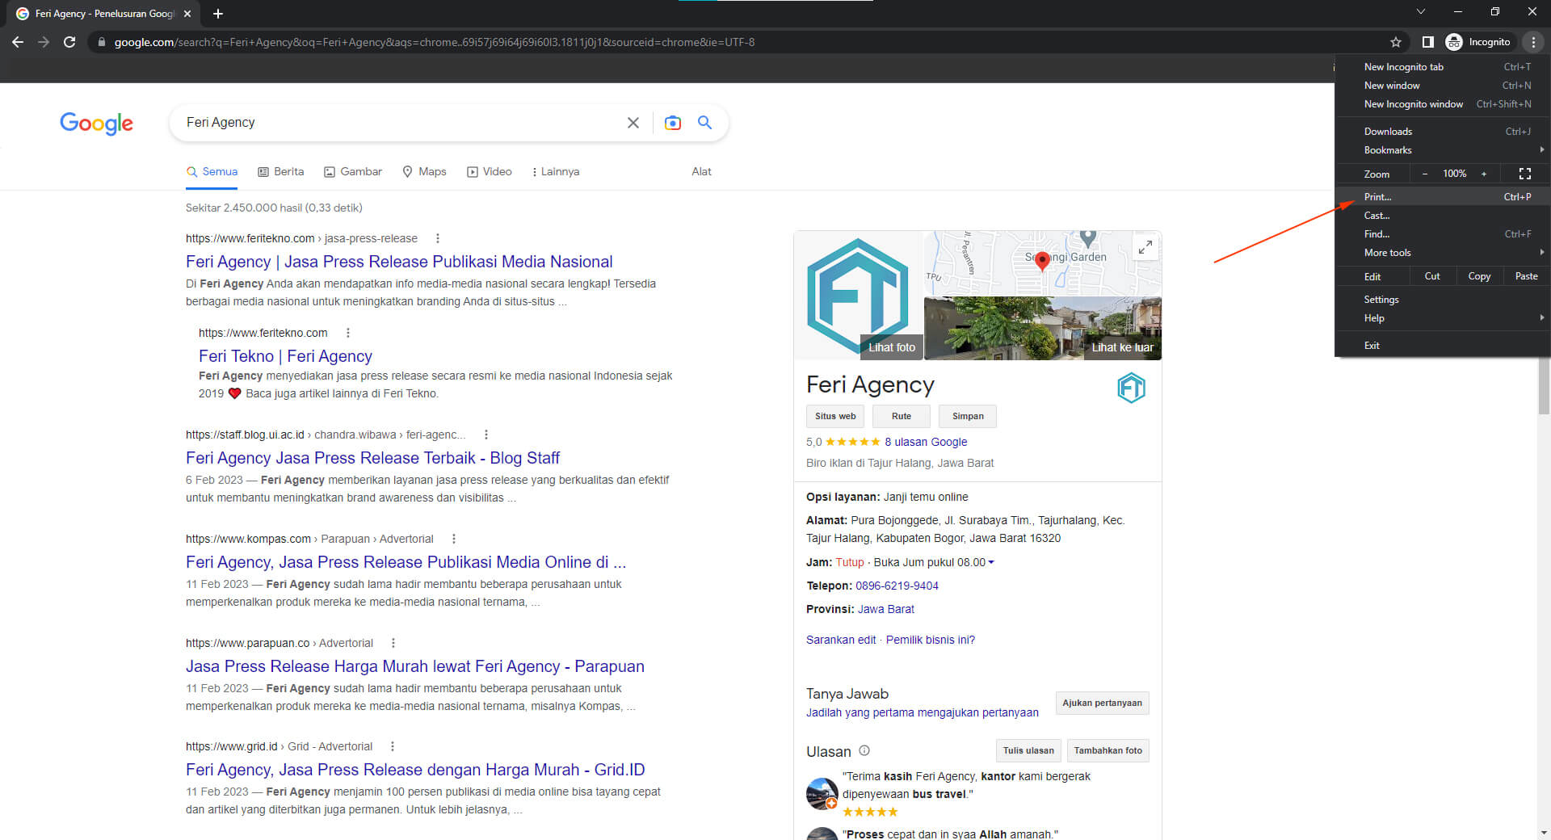Viewport: 1551px width, 840px height.
Task: Open the Lainnya more filters dropdown
Action: pos(556,171)
